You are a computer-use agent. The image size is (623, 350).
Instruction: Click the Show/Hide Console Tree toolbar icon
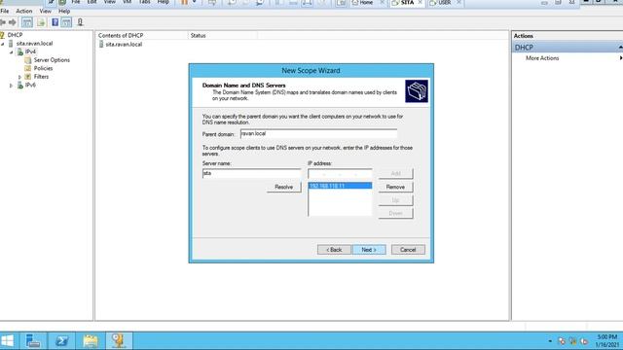coord(27,22)
